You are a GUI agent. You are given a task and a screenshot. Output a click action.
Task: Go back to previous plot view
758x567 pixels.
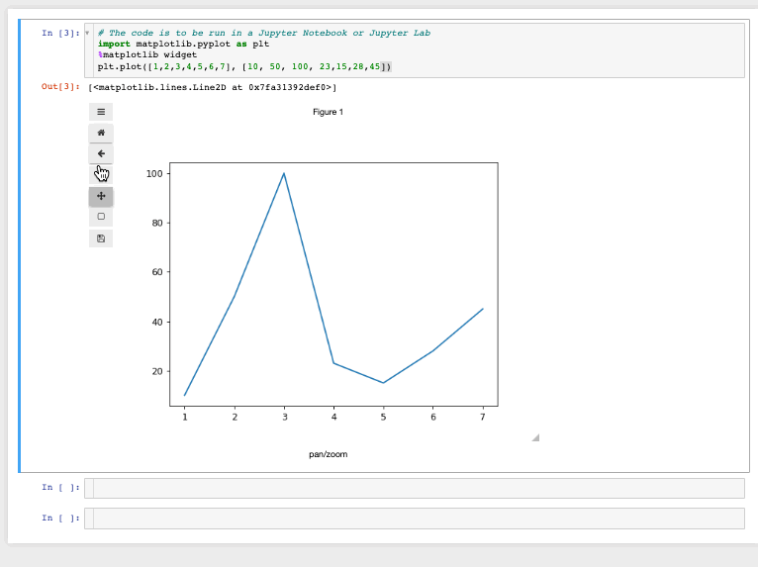point(101,153)
